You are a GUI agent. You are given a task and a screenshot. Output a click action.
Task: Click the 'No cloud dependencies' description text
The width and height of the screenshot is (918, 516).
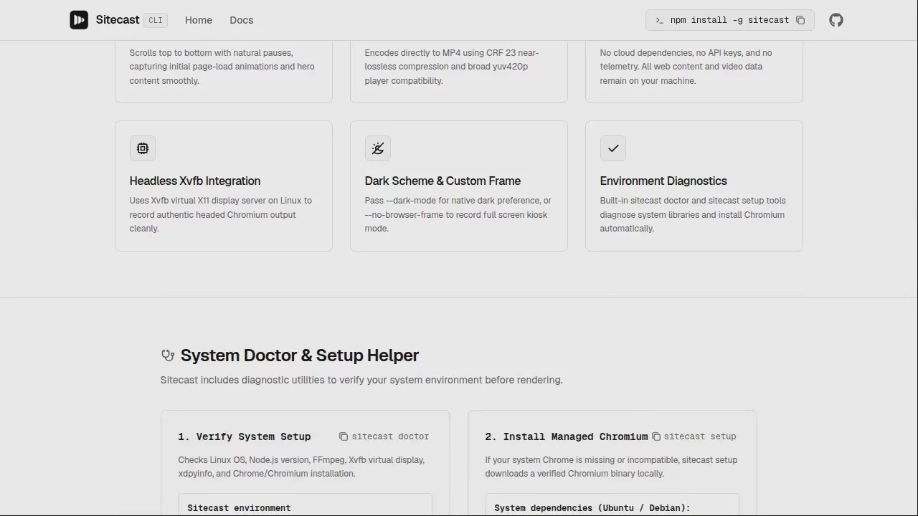pyautogui.click(x=686, y=67)
